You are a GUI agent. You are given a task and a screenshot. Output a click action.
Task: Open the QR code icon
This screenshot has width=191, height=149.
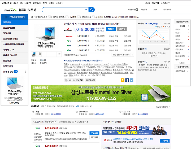pos(81,80)
